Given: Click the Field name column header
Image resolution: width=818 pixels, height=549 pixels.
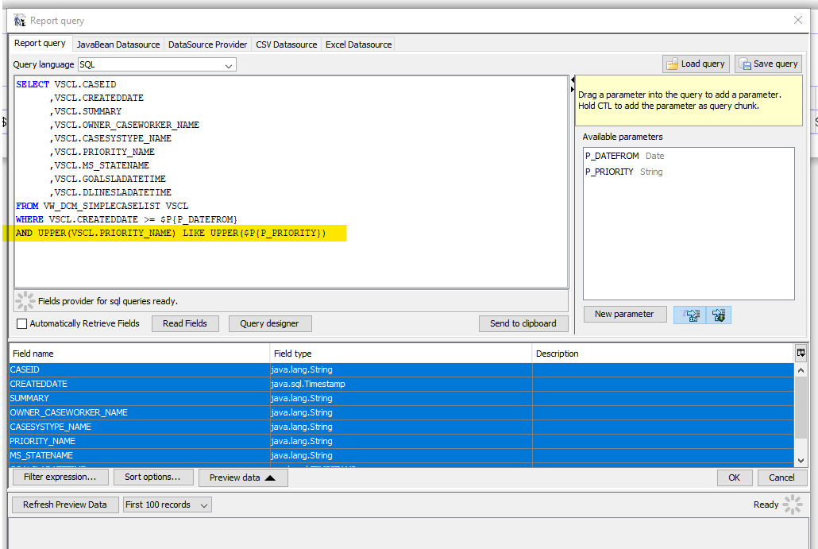Looking at the screenshot, I should click(139, 354).
